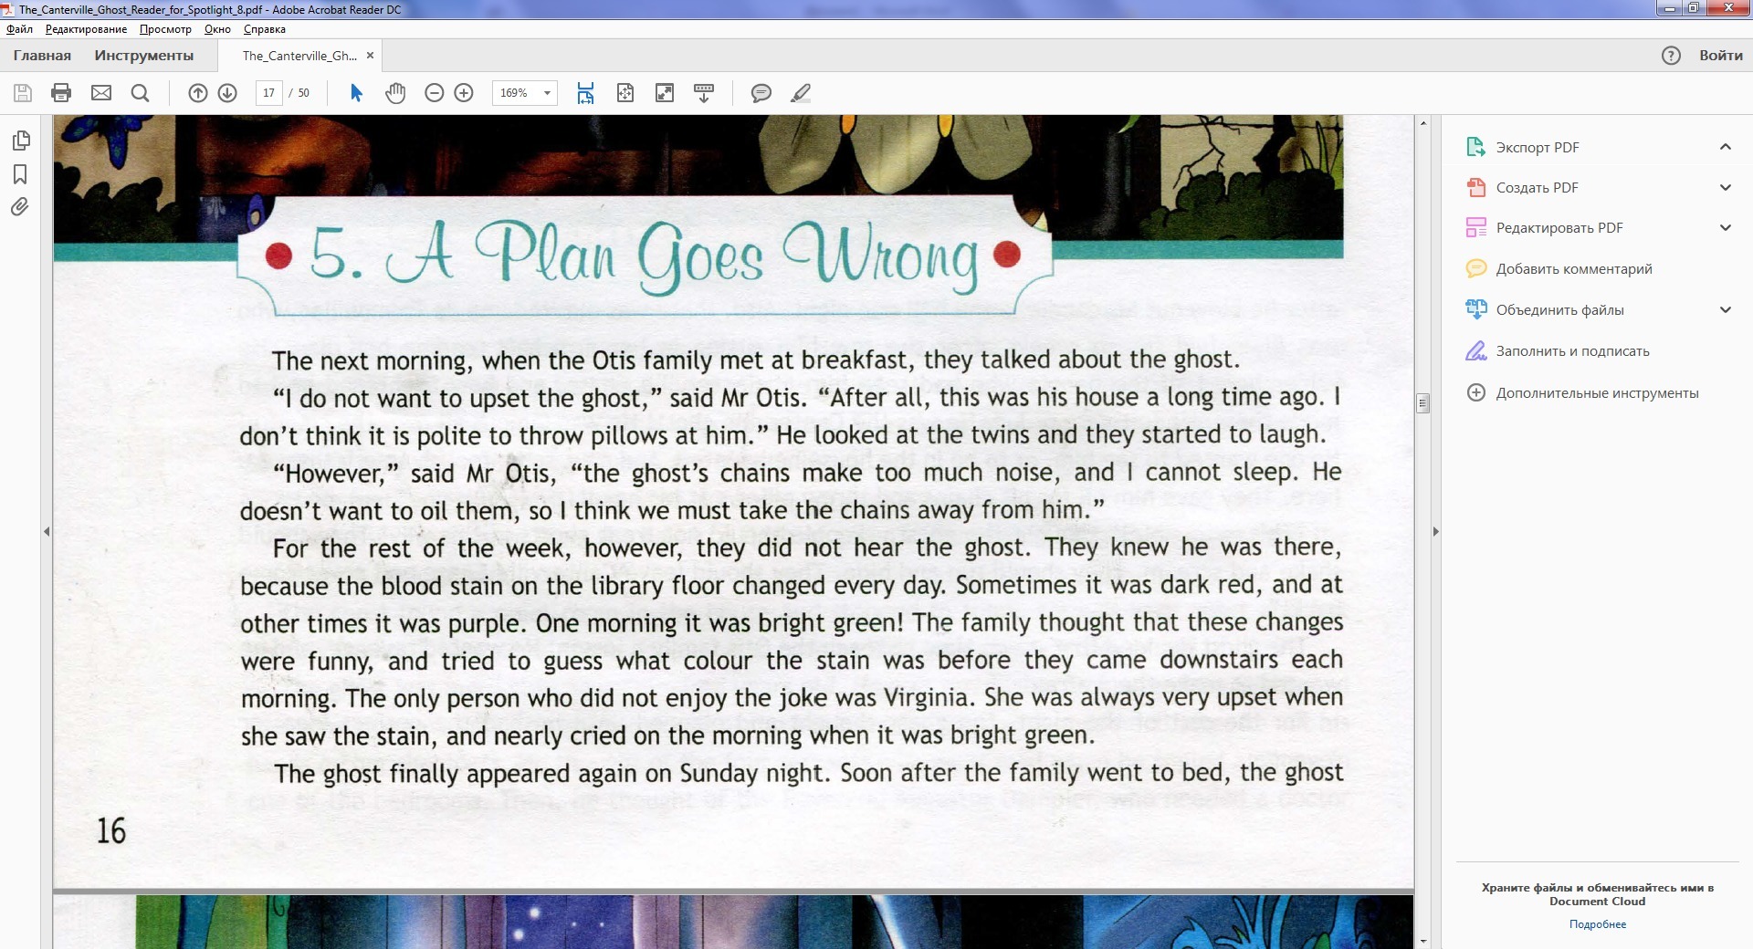The image size is (1753, 949).
Task: Close the The_Canterville_Gh... document tab
Action: (370, 56)
